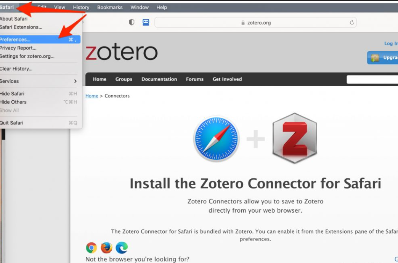Click the zotero.org address bar
Image resolution: width=398 pixels, height=263 pixels.
(255, 22)
